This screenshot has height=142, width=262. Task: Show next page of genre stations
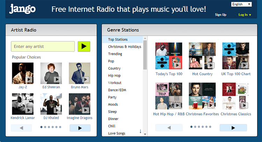[233, 128]
